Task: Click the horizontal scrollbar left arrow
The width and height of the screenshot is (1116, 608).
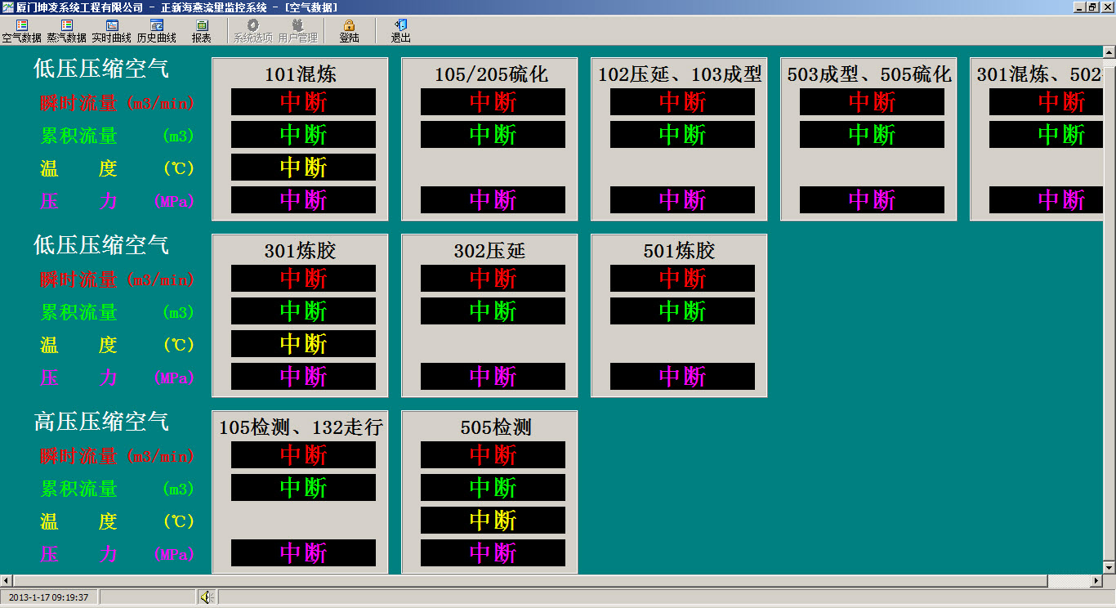Action: tap(7, 581)
